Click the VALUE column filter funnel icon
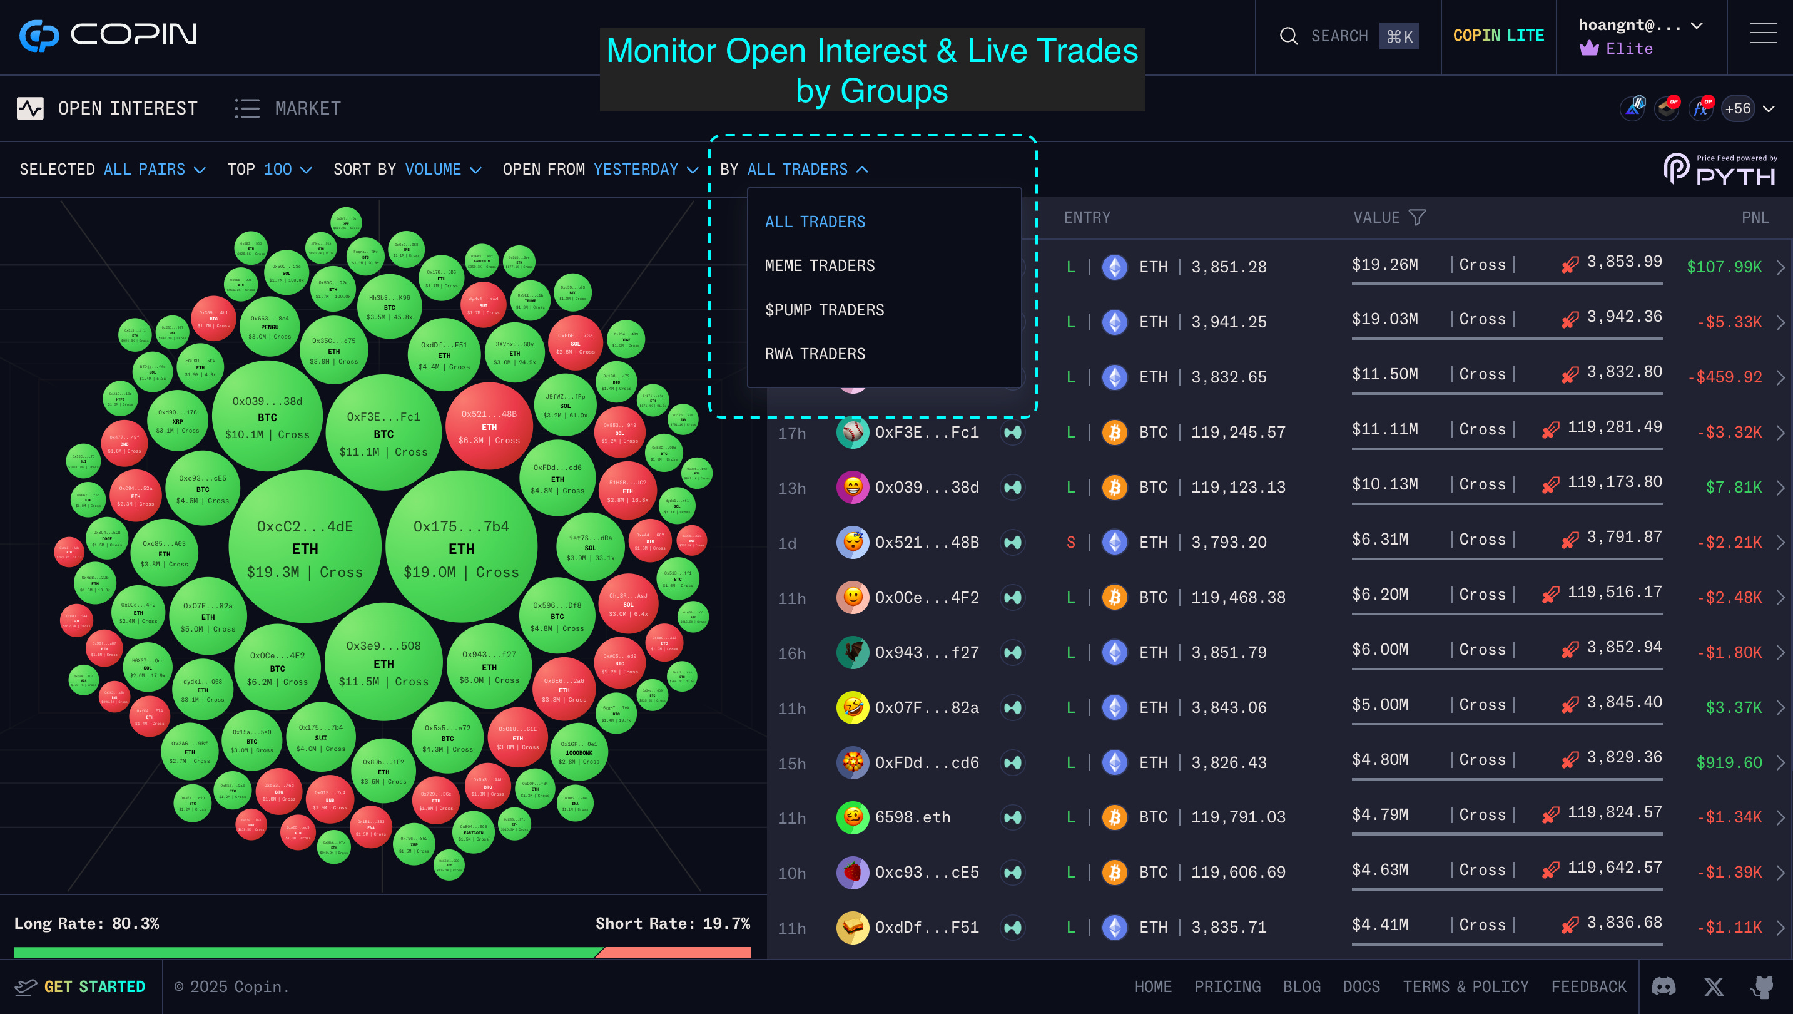 click(x=1416, y=217)
